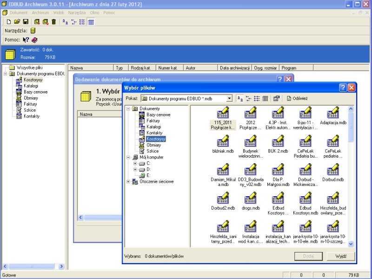Open the Okno menu
Image resolution: width=372 pixels, height=279 pixels.
pos(94,13)
